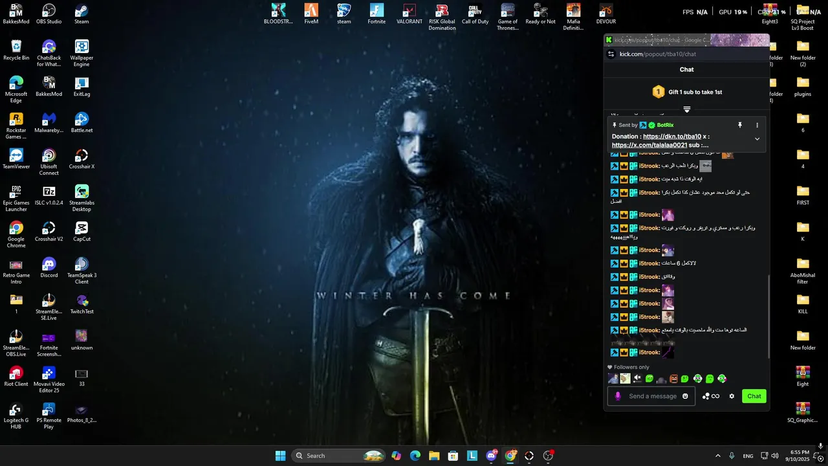Open File Explorer from the taskbar
This screenshot has height=466, width=828.
(434, 456)
